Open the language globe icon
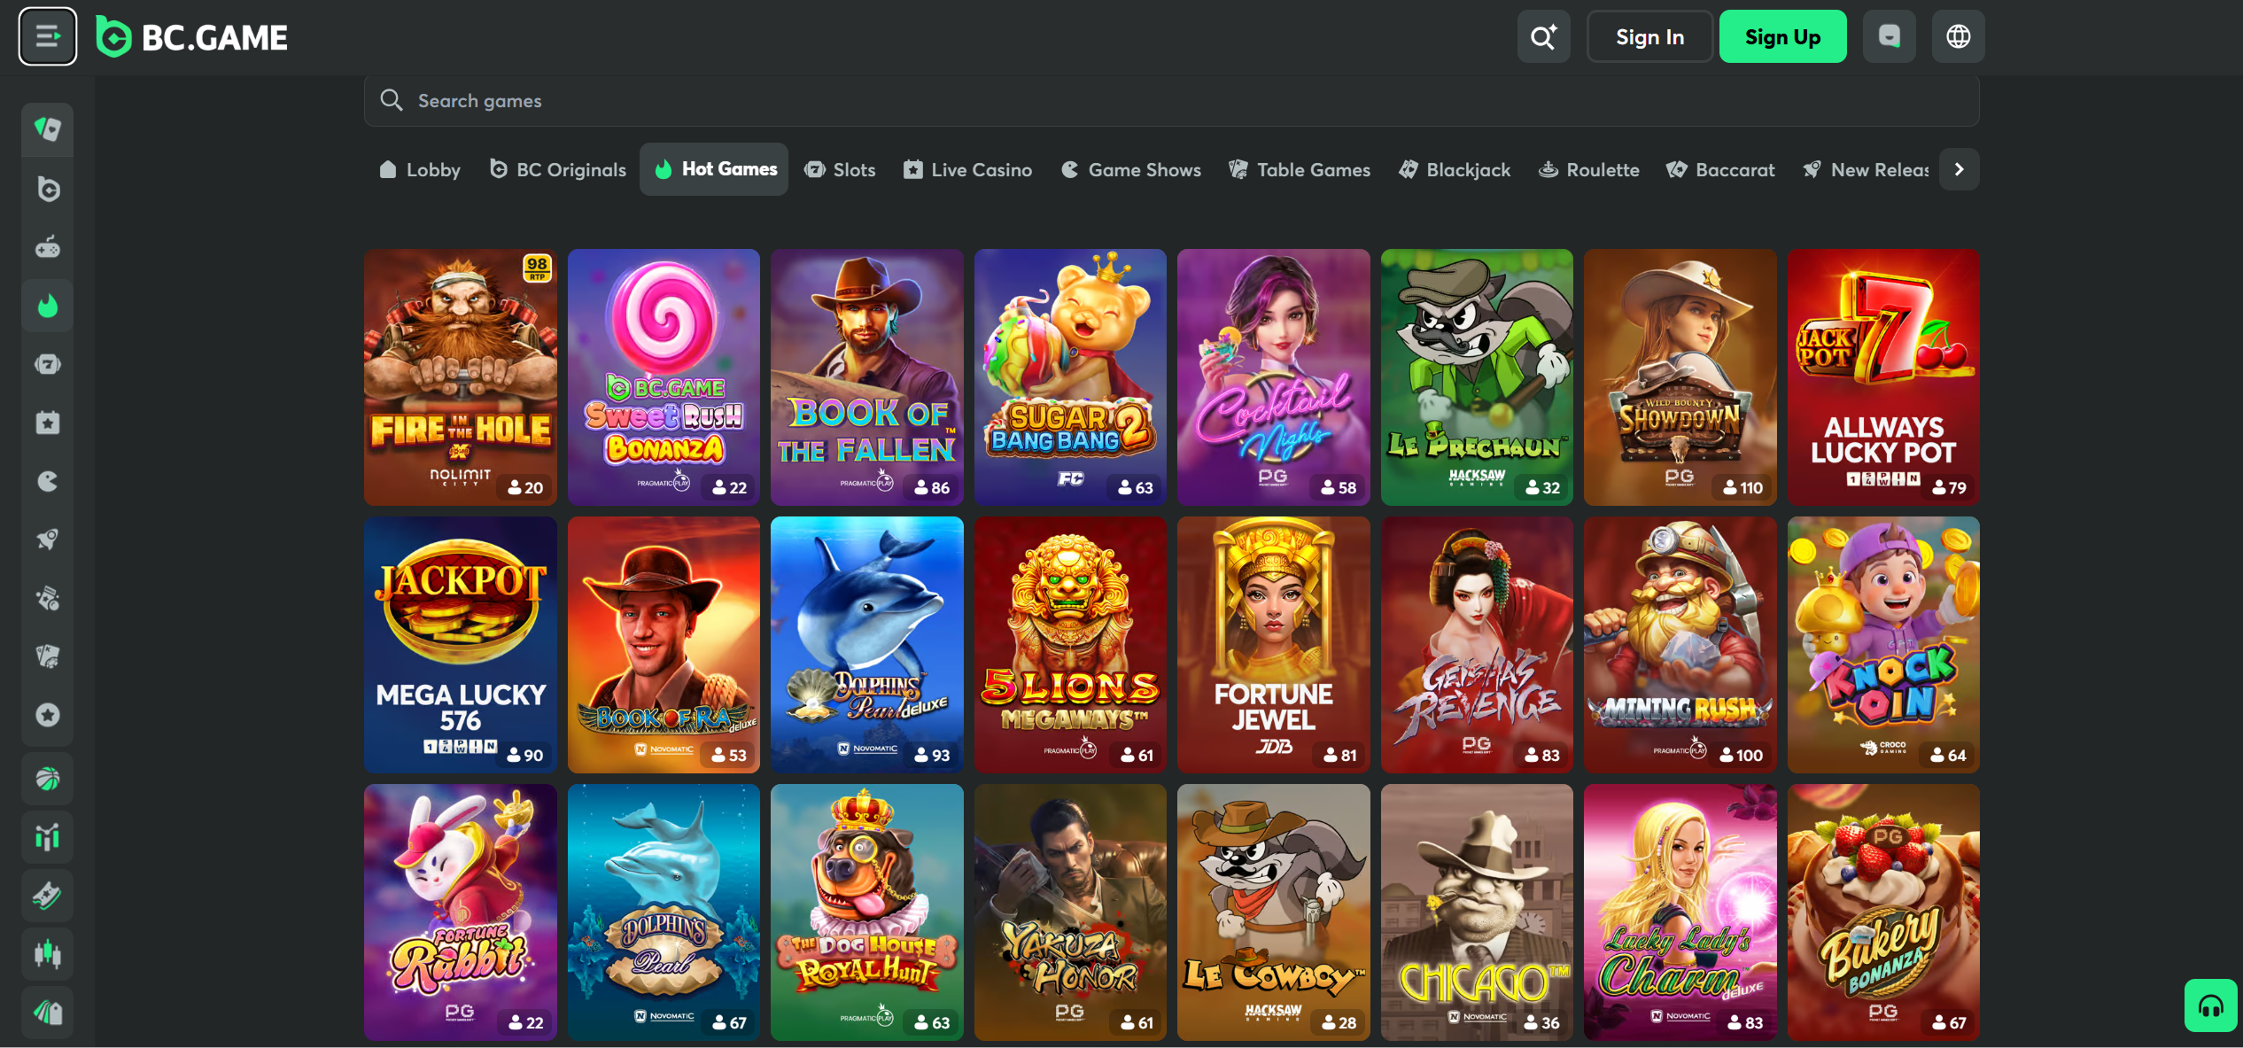2243x1048 pixels. click(x=1958, y=36)
